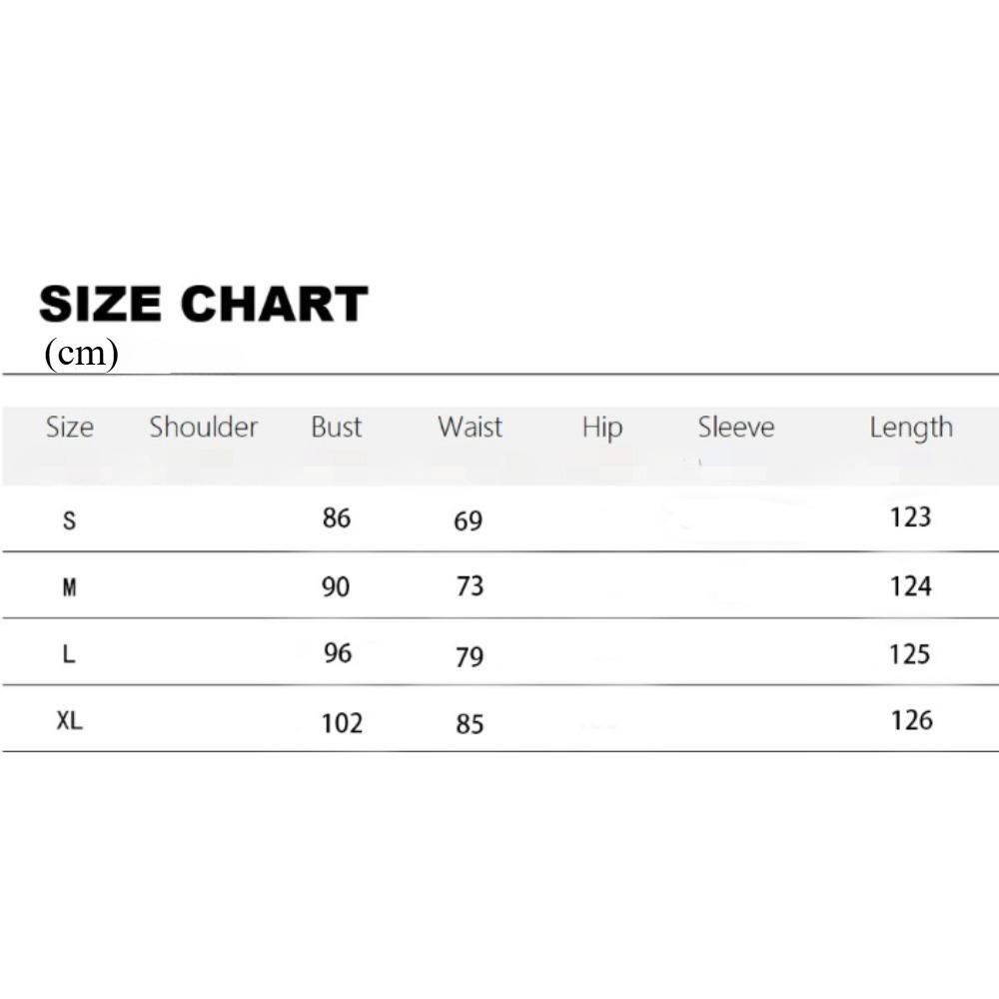Image resolution: width=999 pixels, height=999 pixels.
Task: Select the M size row label
Action: click(69, 587)
